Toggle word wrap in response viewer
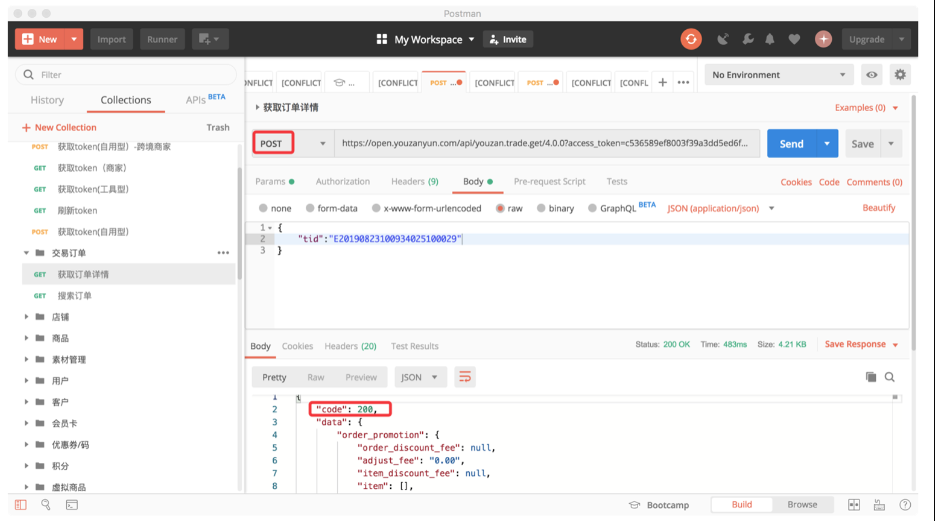The width and height of the screenshot is (935, 521). 465,377
